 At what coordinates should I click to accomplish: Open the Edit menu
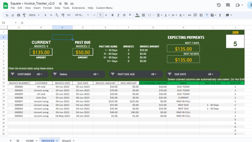click(20, 8)
